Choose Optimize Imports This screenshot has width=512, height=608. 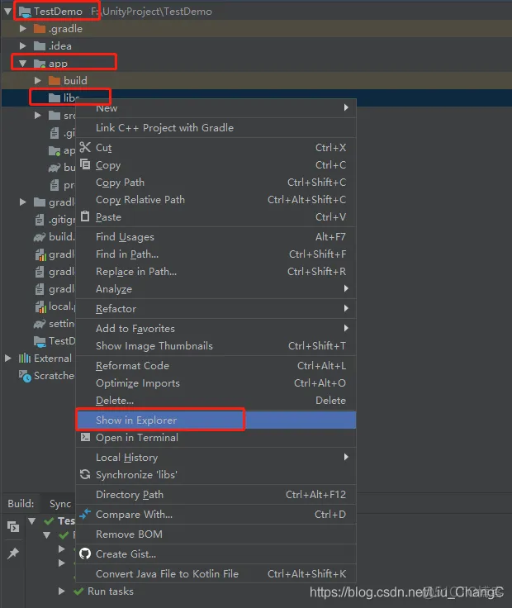tap(216, 383)
